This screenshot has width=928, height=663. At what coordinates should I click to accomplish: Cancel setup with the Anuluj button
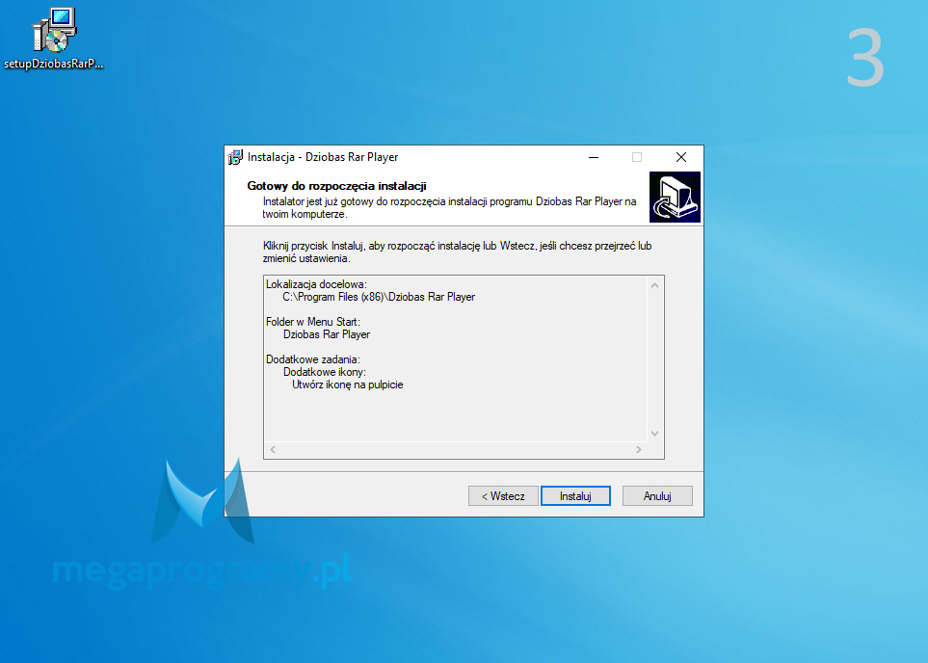point(657,496)
